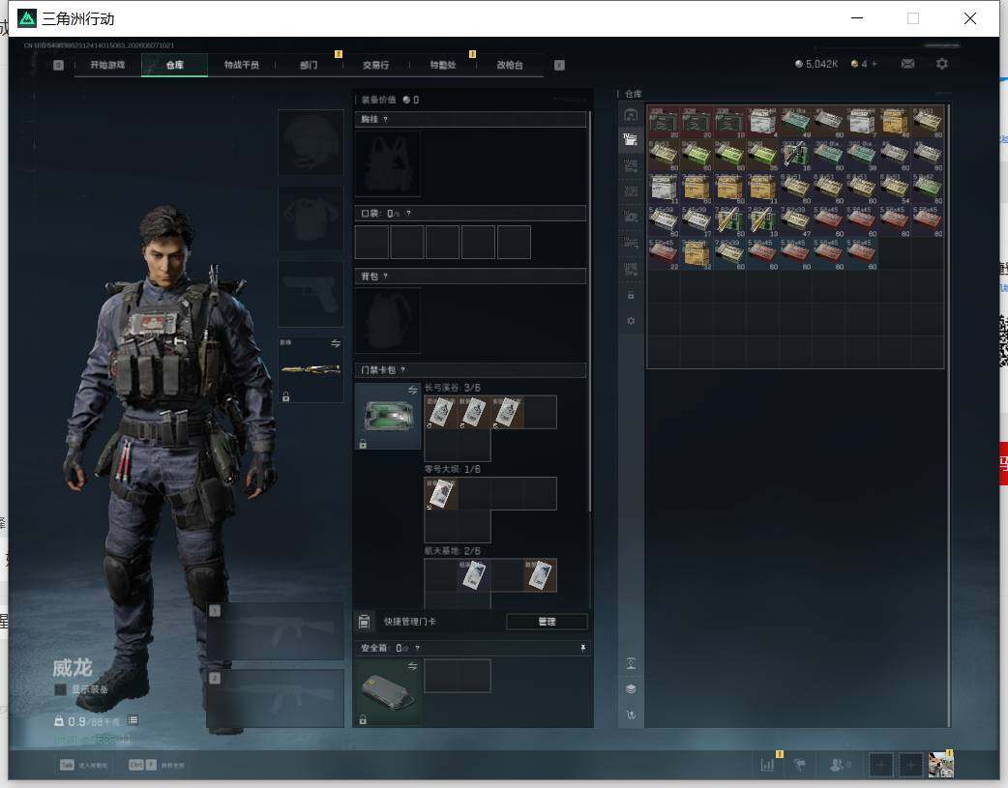The width and height of the screenshot is (1008, 788).
Task: Open the 特勤处 tab
Action: (x=443, y=65)
